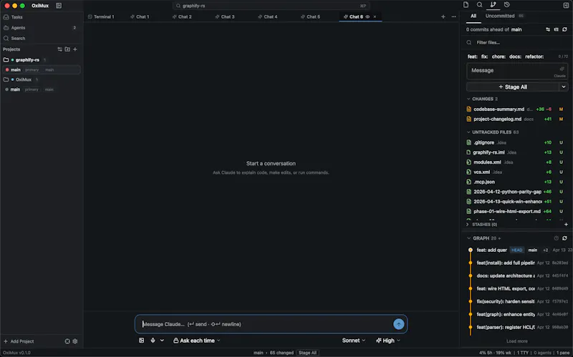This screenshot has width=573, height=357.
Task: Insert the chore: commit prefix
Action: click(499, 57)
